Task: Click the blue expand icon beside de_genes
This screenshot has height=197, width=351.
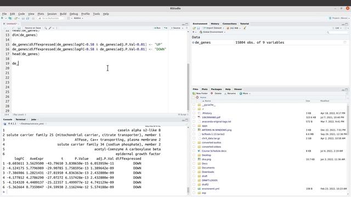Action: [x=193, y=43]
